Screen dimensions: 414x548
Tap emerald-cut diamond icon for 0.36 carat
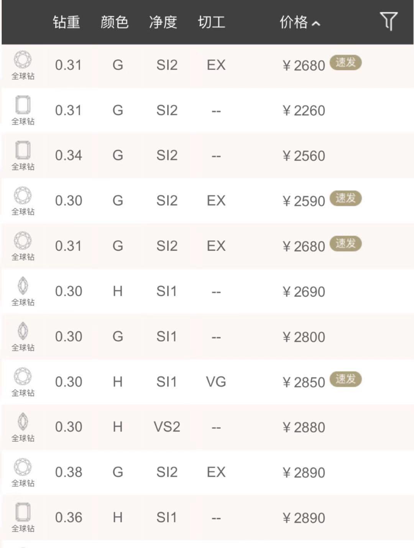(23, 512)
